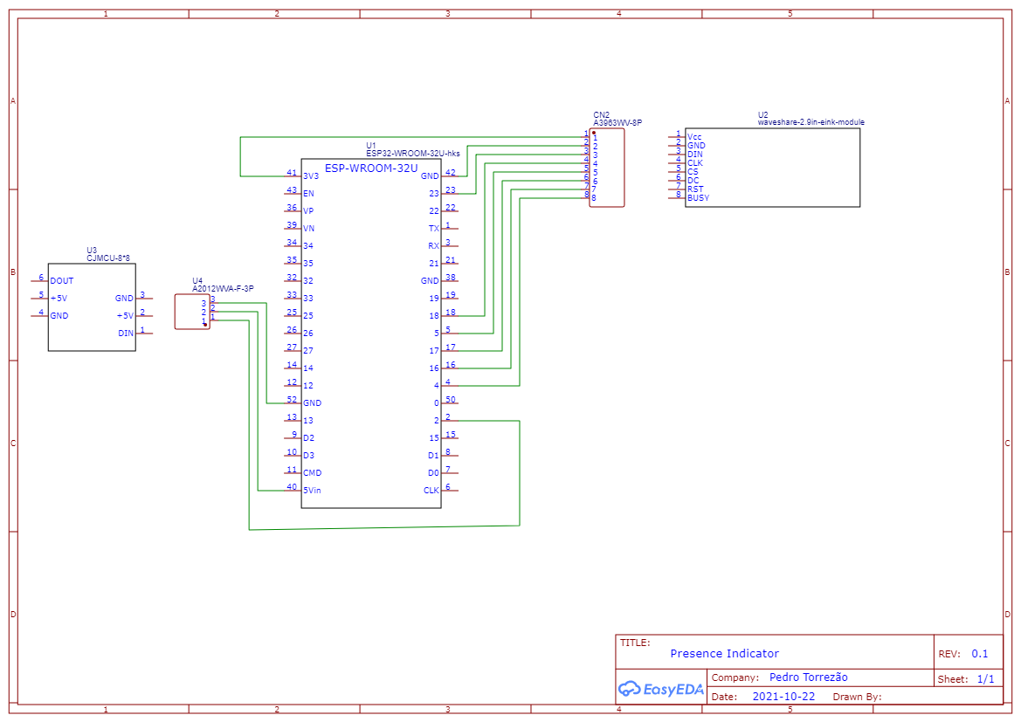Click pin number 52 on ESP32 left side
Viewport: 1021px width, 722px height.
292,399
